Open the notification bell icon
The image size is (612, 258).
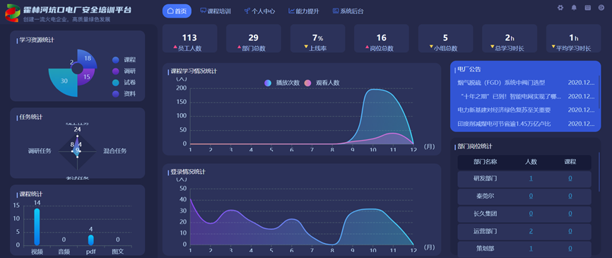coord(574,7)
